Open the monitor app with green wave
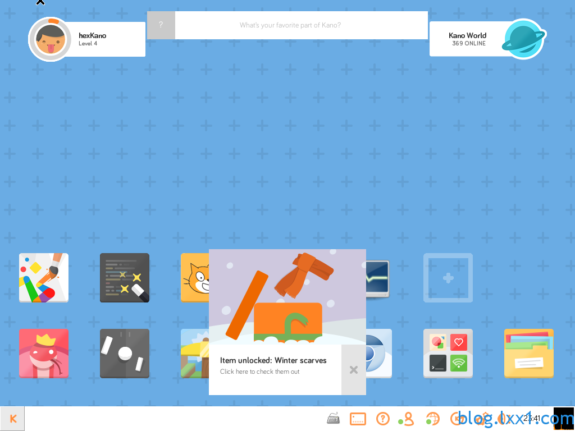This screenshot has width=575, height=431. coord(378,279)
